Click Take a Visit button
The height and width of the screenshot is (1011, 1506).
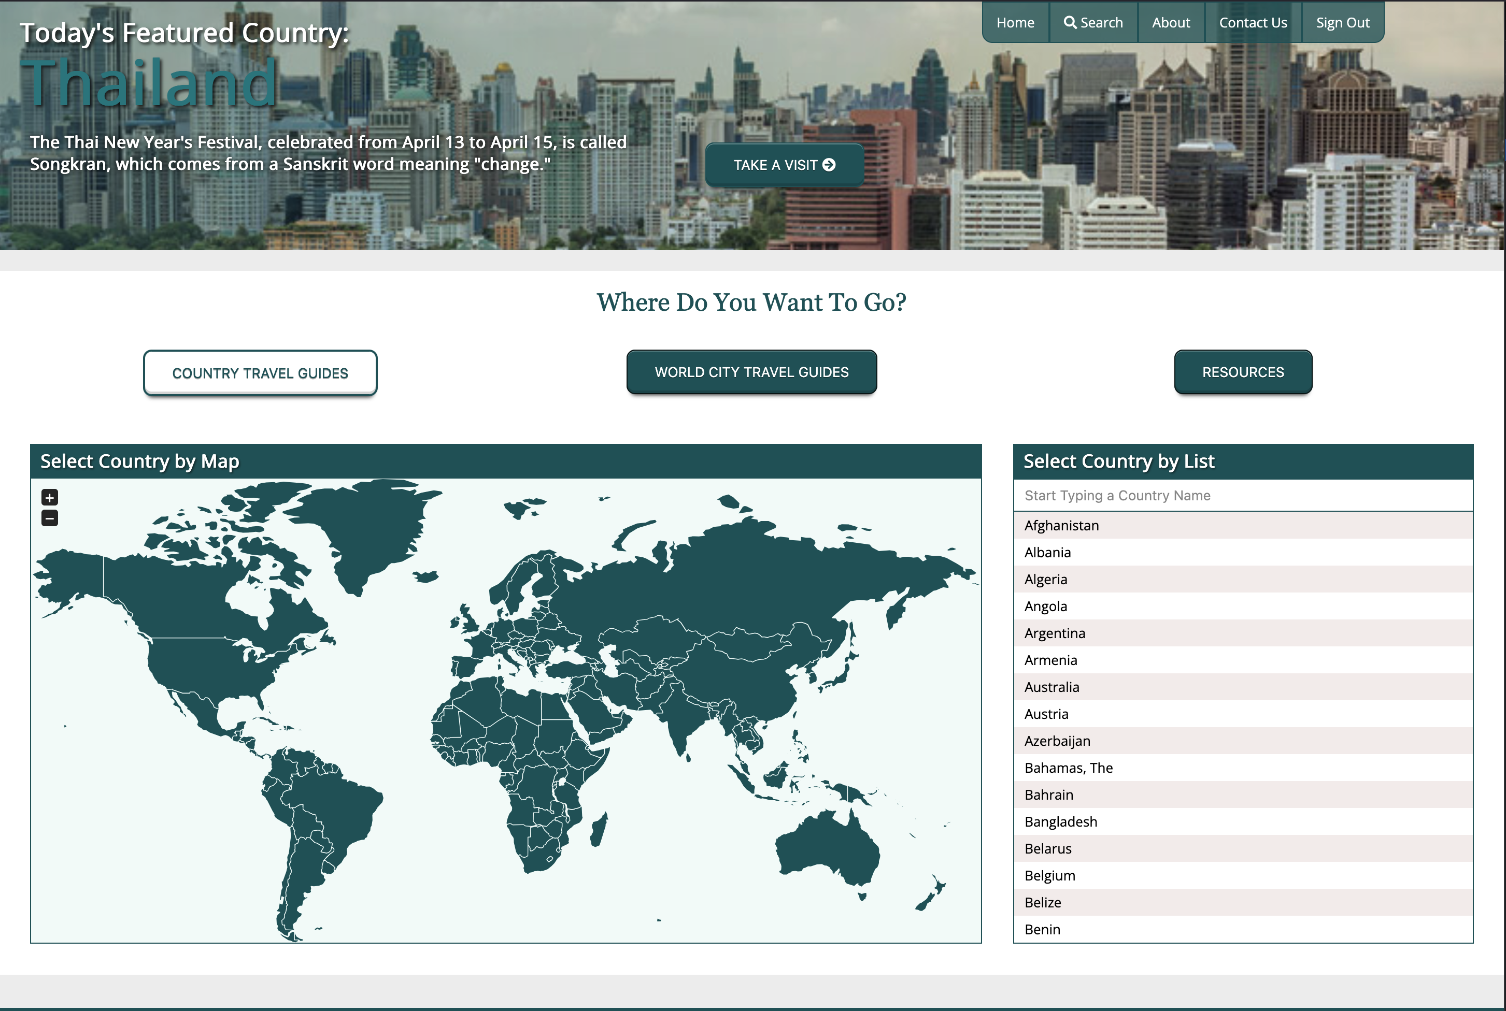[x=784, y=165]
